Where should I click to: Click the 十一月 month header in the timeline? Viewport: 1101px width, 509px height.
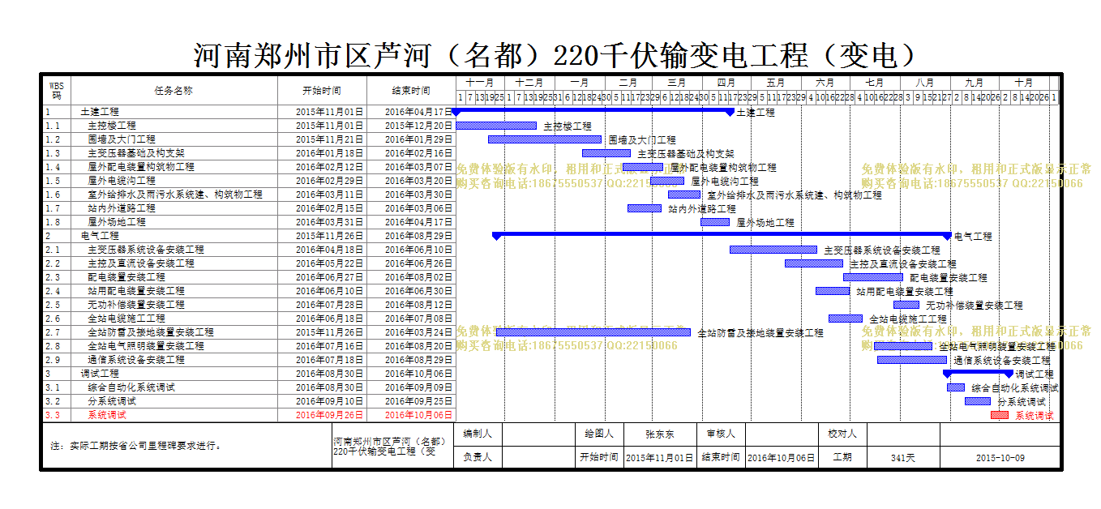coord(480,83)
